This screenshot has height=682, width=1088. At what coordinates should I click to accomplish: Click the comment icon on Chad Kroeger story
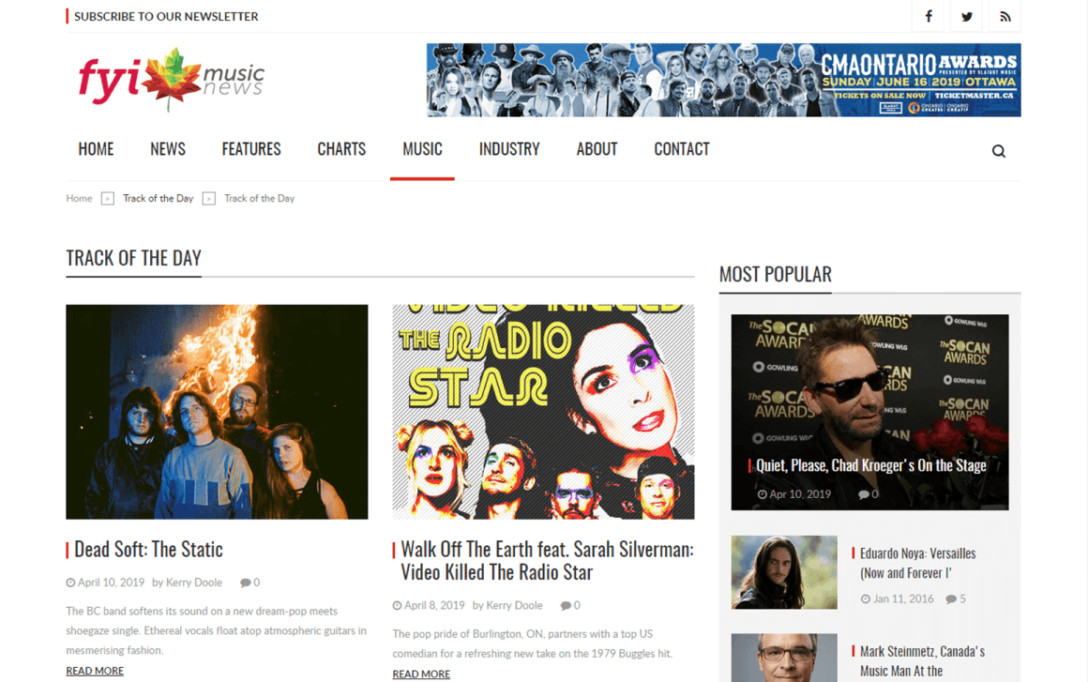point(863,494)
